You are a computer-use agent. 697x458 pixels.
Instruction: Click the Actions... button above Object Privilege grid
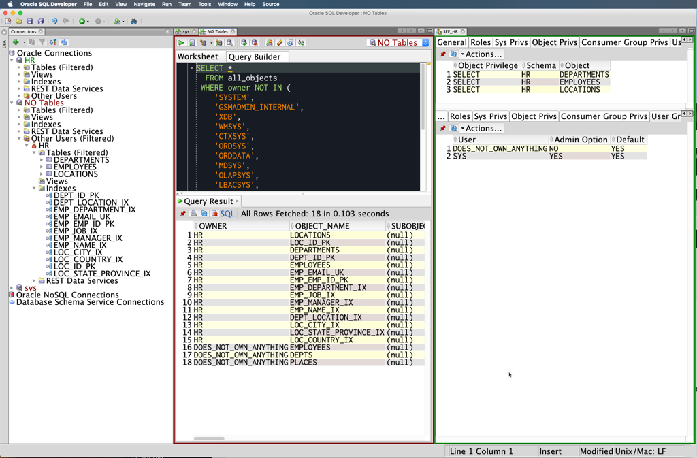pyautogui.click(x=483, y=54)
